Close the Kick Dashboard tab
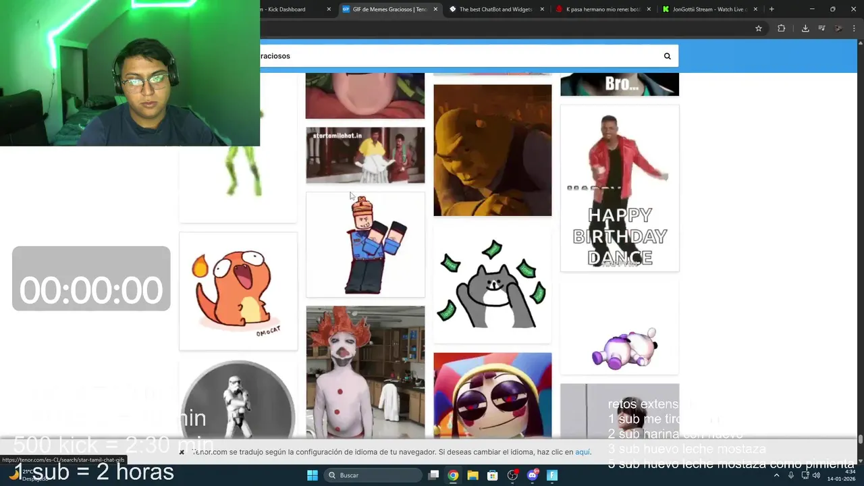Image resolution: width=864 pixels, height=486 pixels. click(329, 9)
